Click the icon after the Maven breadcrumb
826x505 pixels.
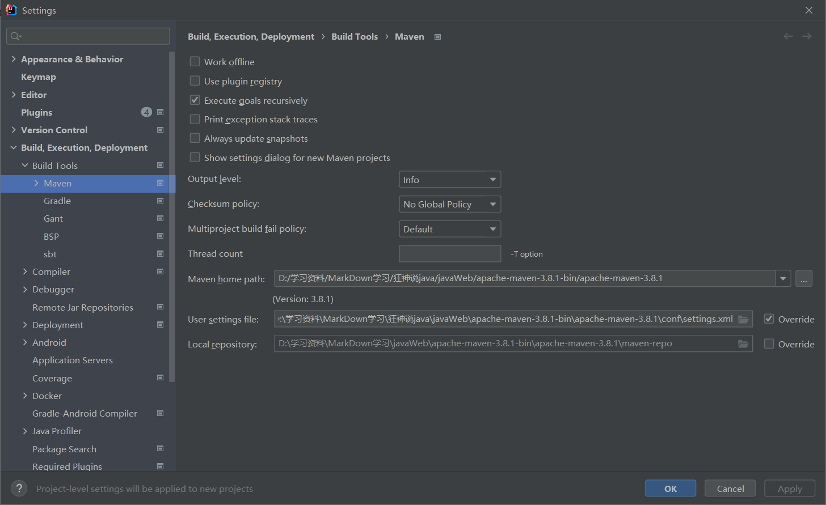[x=437, y=37]
